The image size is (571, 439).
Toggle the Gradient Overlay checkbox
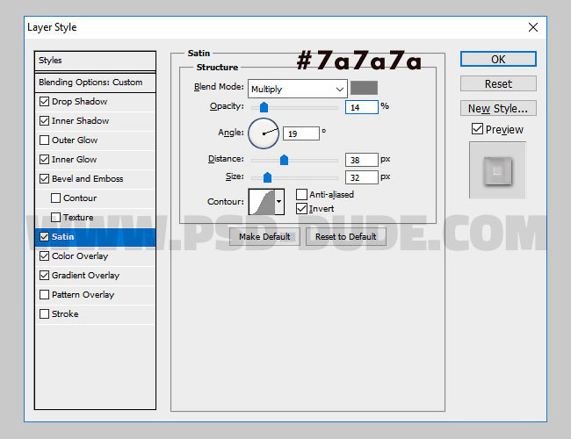[44, 275]
